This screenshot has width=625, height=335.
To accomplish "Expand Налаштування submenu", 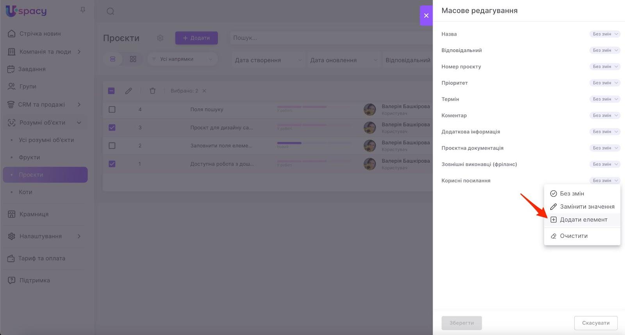I will point(79,236).
